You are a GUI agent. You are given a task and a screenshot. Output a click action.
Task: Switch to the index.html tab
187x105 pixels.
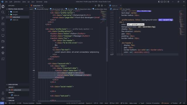click(x=37, y=6)
